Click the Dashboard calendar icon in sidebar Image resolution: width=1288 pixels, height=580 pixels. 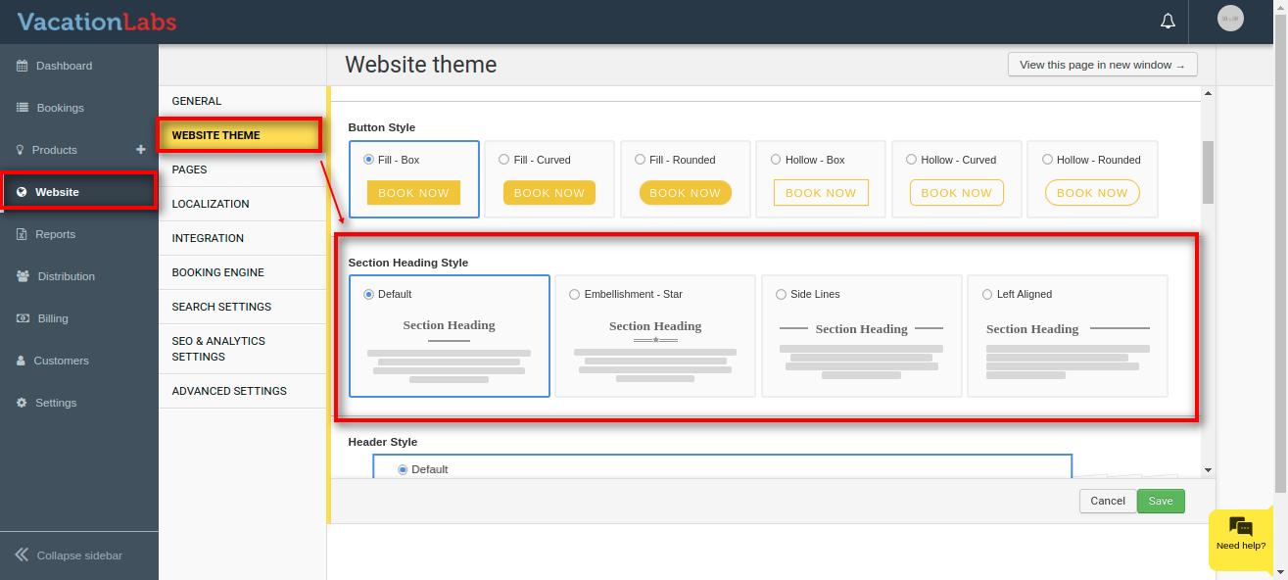[22, 66]
